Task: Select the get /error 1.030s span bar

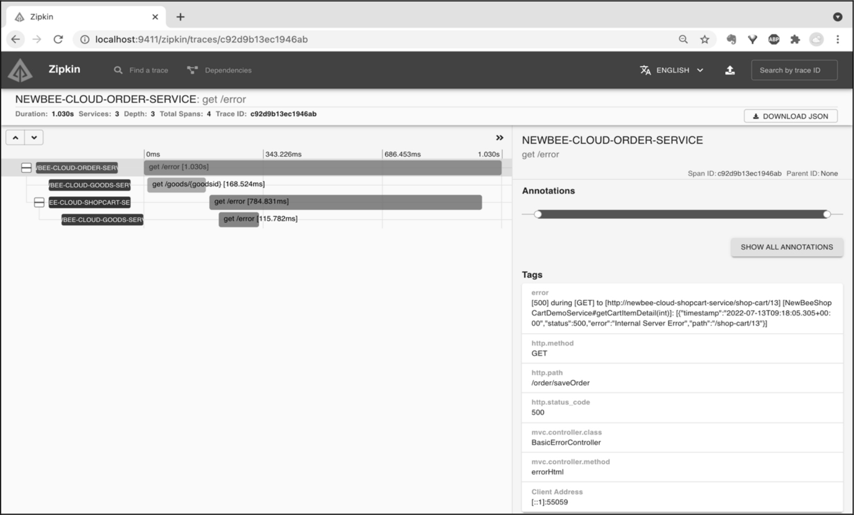Action: click(322, 167)
